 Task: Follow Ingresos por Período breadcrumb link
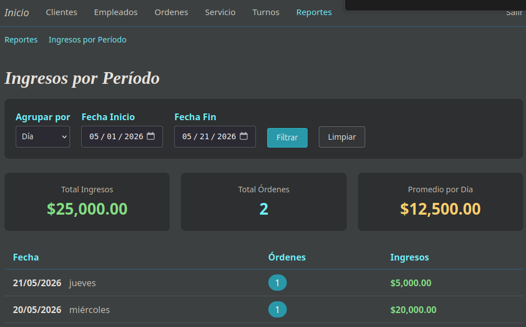tap(87, 40)
